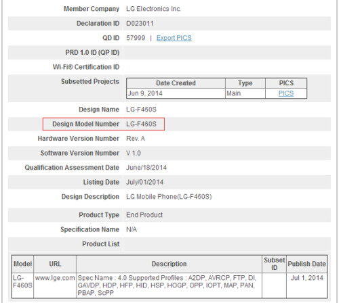The width and height of the screenshot is (339, 303).
Task: Select the Jun 9, 2014 date cell
Action: coord(176,93)
